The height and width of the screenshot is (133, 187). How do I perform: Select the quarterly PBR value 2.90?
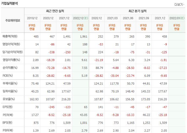(x=116, y=131)
